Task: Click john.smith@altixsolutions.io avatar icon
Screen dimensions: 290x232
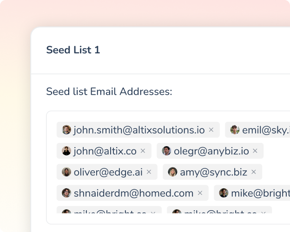Action: (66, 130)
